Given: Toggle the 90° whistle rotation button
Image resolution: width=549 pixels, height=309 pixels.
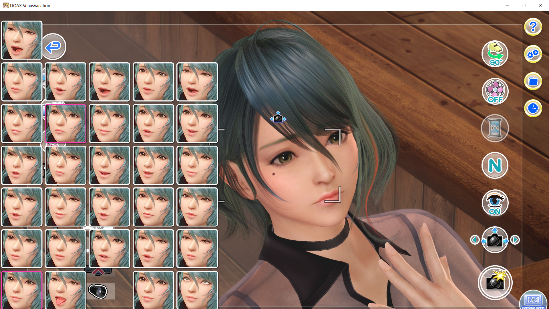Looking at the screenshot, I should pyautogui.click(x=495, y=54).
